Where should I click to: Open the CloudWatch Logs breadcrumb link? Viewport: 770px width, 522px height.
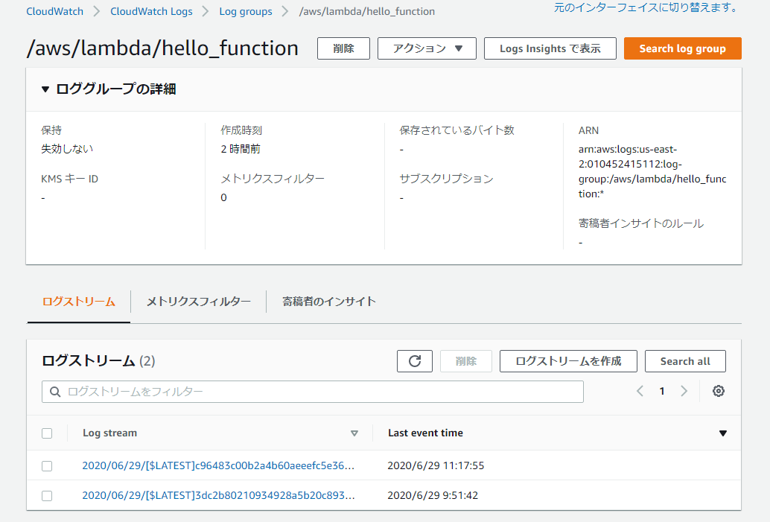(x=151, y=11)
